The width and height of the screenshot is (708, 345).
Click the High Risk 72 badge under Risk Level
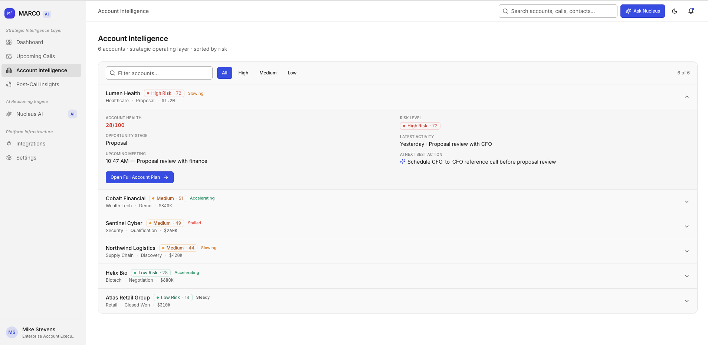coord(420,126)
